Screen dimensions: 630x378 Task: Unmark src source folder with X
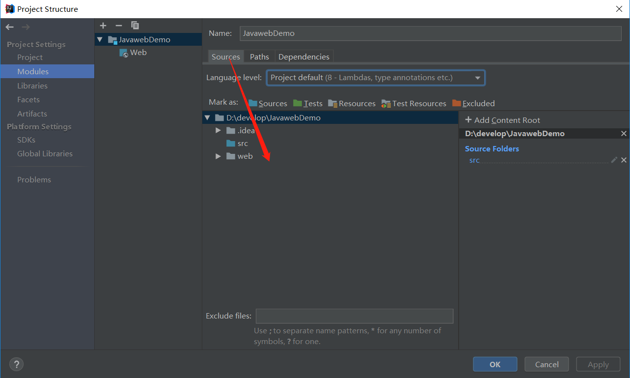(x=624, y=160)
